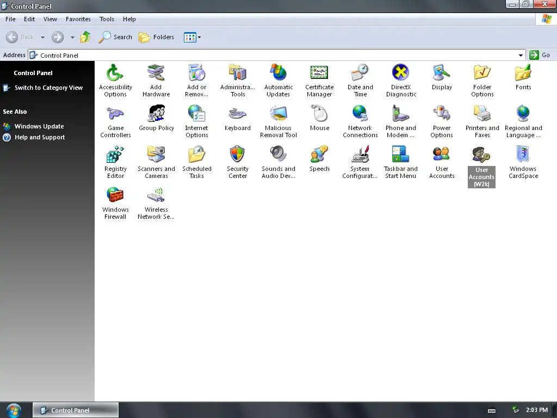557x418 pixels.
Task: Open Game Controllers icon
Action: 115,121
